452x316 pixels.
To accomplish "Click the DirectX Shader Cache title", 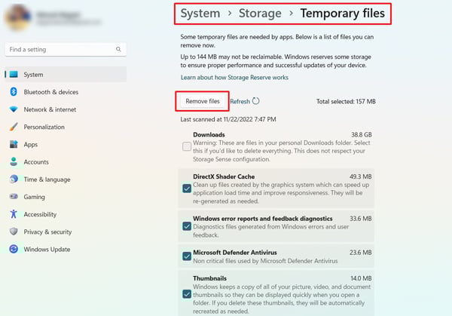I will (224, 176).
